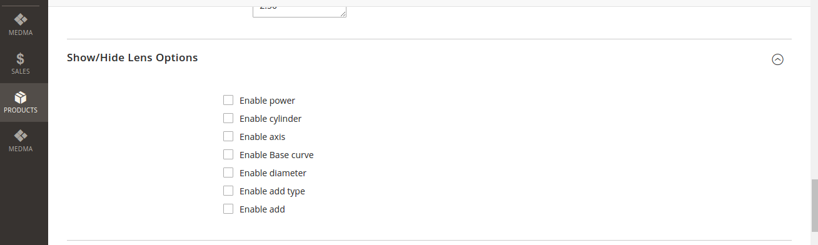Viewport: 818px width, 245px height.
Task: Click the Enable Base curve label
Action: (276, 155)
